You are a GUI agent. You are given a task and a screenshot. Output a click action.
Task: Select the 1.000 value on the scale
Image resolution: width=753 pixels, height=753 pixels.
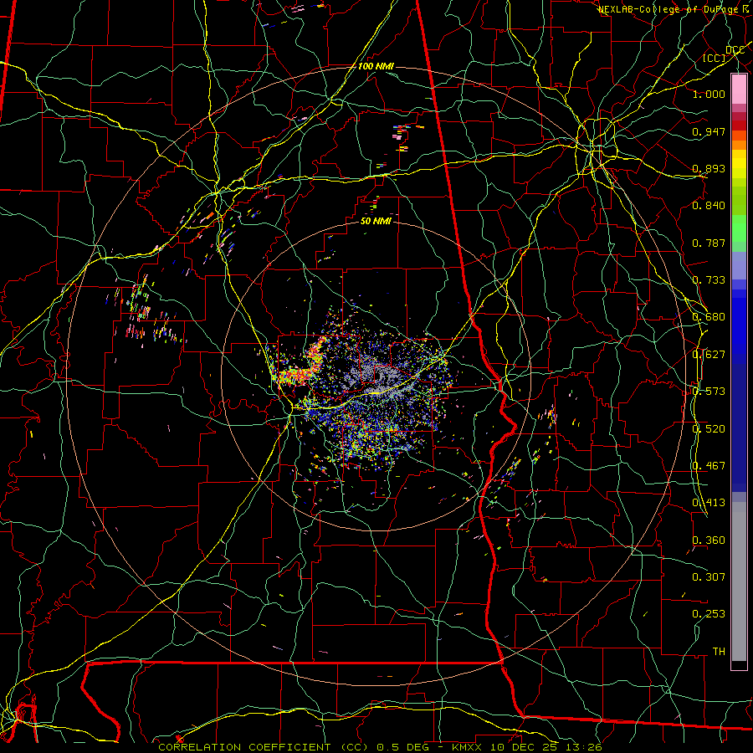pyautogui.click(x=709, y=94)
